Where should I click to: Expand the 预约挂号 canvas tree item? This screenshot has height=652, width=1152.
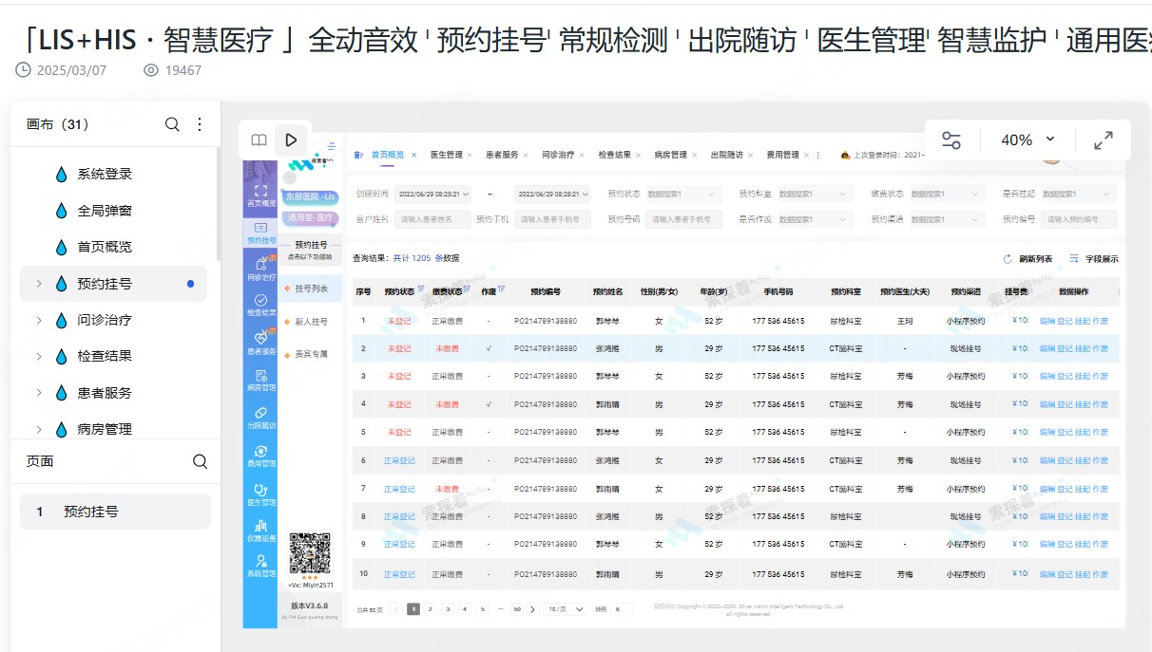(39, 284)
